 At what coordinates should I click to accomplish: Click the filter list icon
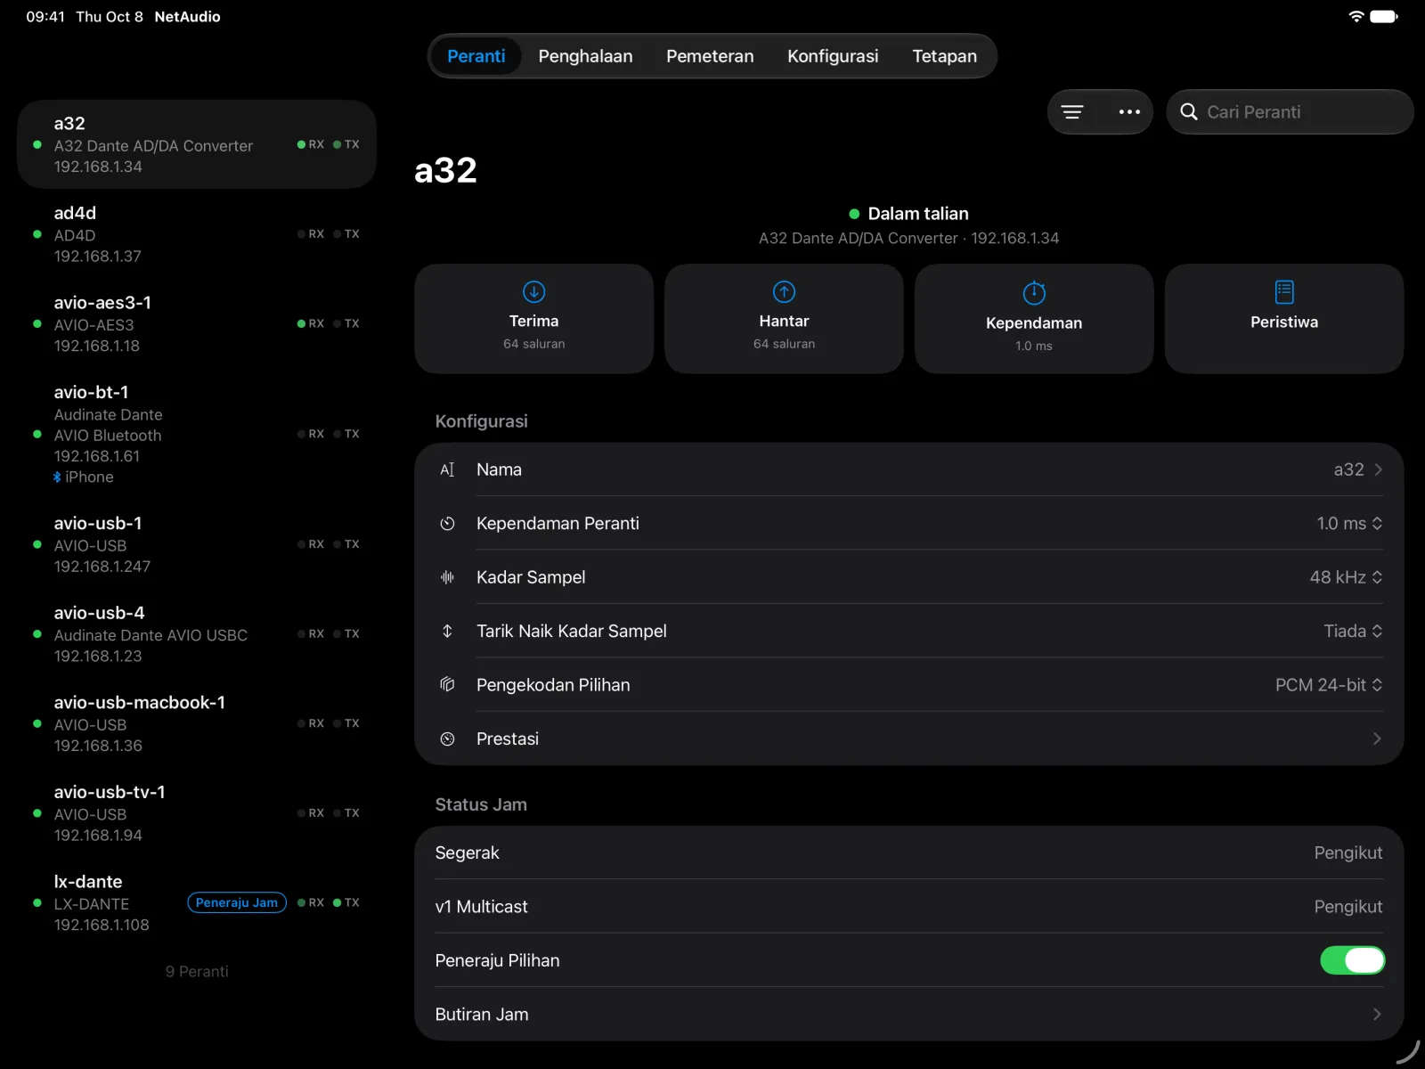[x=1072, y=112]
